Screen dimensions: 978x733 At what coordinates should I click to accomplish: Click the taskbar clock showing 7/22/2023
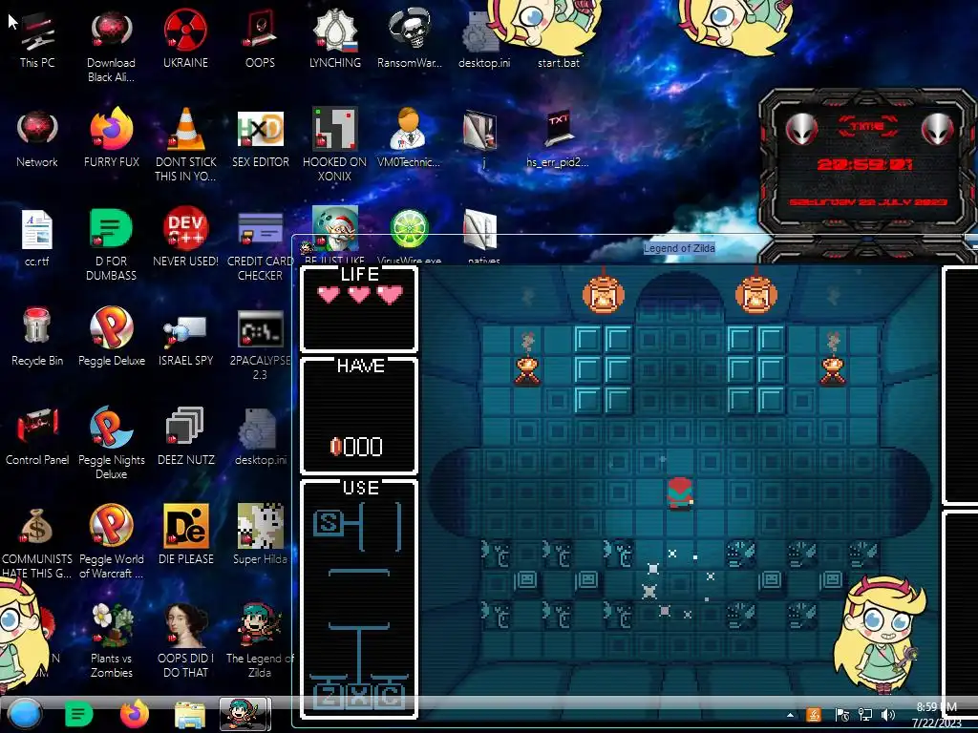tap(936, 715)
